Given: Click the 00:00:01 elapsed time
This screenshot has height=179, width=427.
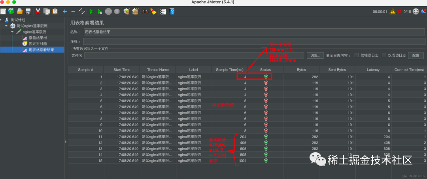Looking at the screenshot, I should pos(380,11).
